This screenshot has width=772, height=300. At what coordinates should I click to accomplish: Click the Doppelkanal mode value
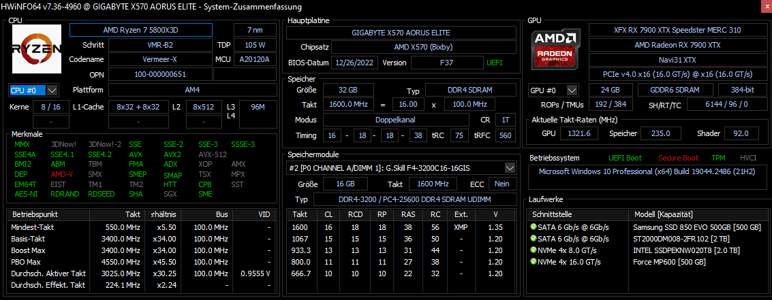[396, 120]
